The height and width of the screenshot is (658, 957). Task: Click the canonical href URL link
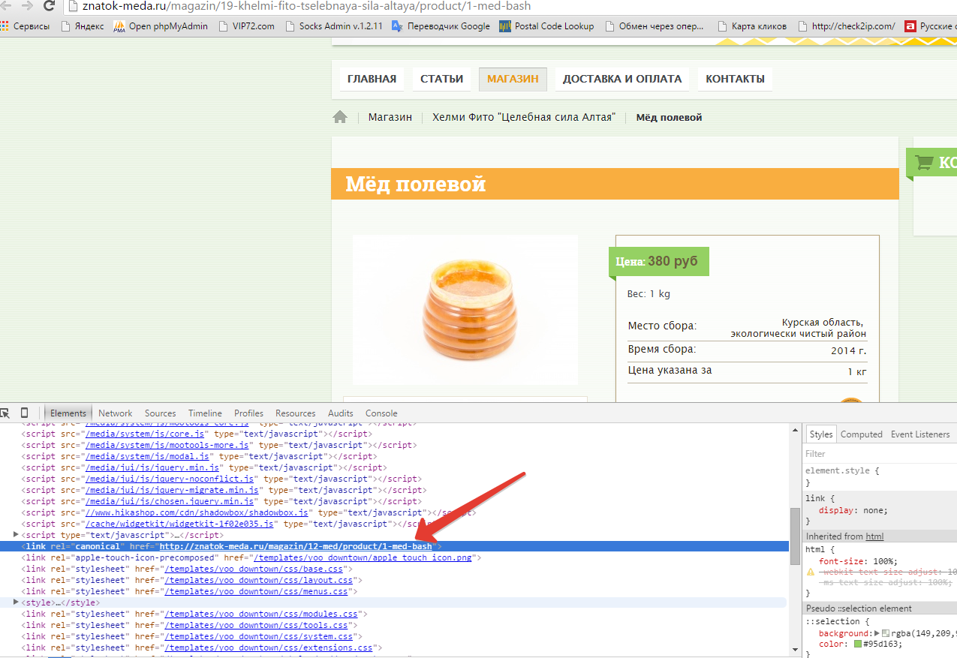(x=296, y=546)
